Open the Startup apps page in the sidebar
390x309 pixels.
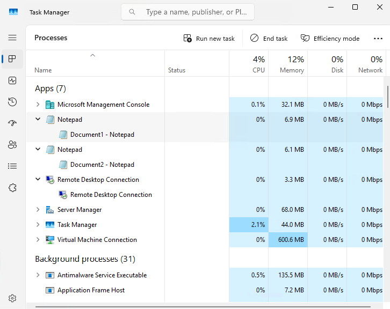coord(12,123)
